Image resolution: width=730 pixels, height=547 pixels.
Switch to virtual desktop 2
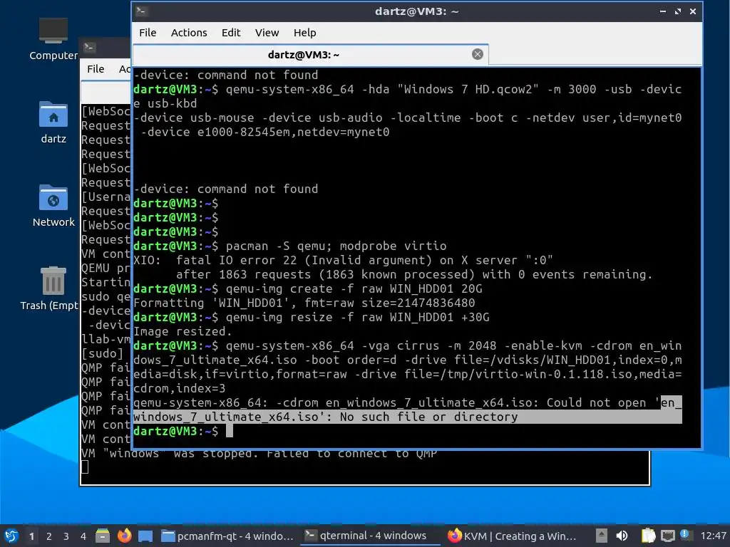tap(49, 536)
